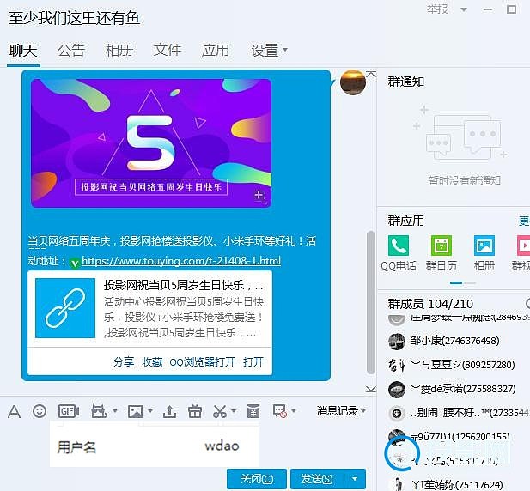Open the 消息记录 dropdown

coord(341,411)
